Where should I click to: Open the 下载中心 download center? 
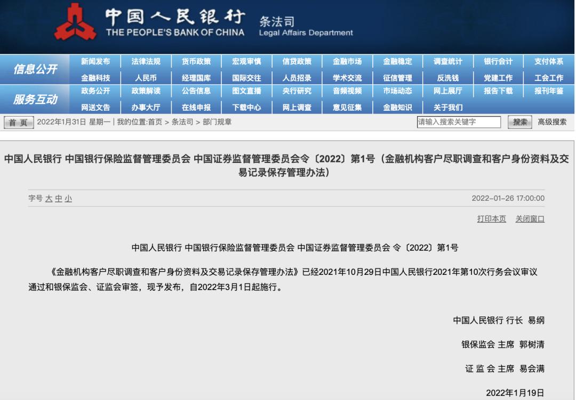tap(247, 107)
